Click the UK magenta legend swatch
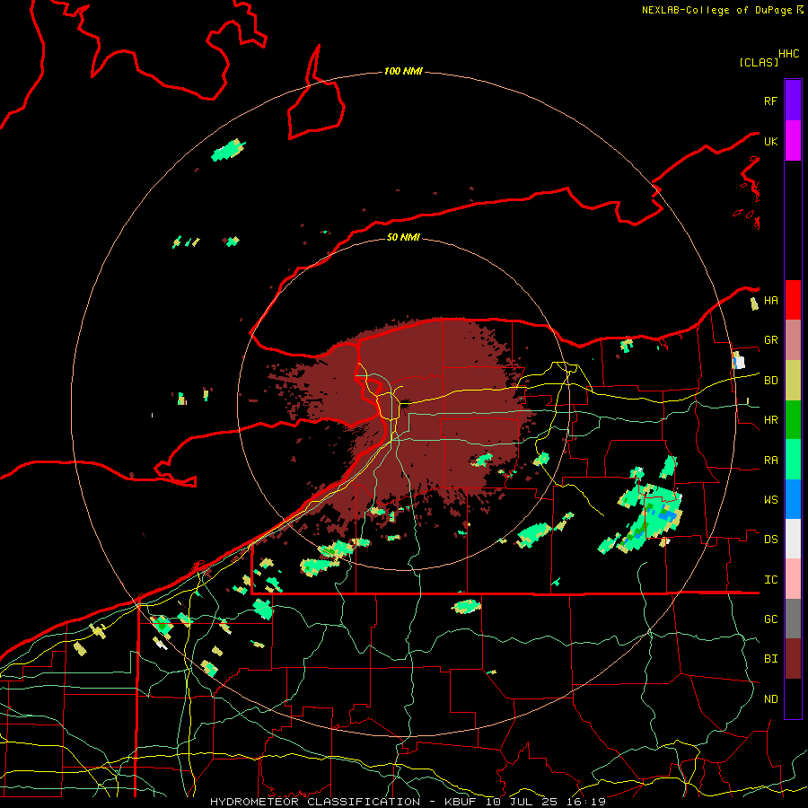 [793, 141]
